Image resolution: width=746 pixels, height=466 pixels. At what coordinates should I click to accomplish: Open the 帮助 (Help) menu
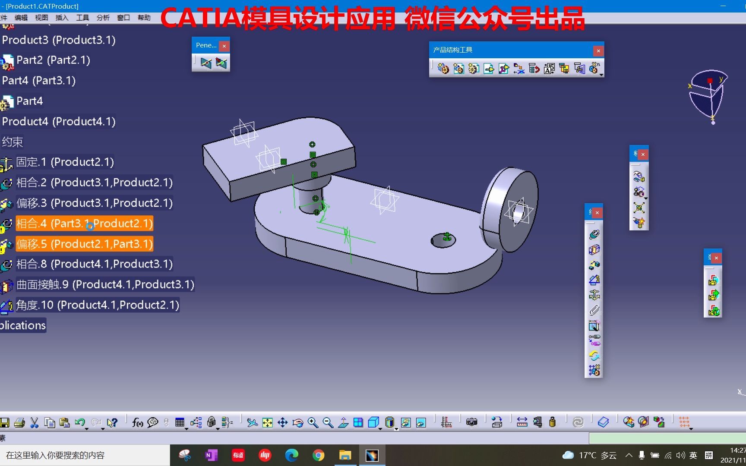144,18
